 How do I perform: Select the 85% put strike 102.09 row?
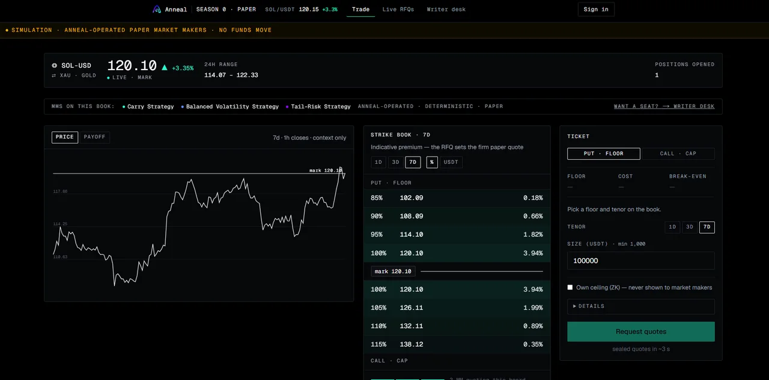point(457,198)
